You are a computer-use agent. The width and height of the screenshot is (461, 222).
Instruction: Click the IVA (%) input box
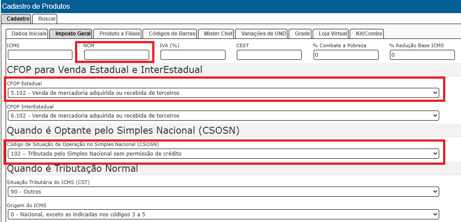click(193, 55)
